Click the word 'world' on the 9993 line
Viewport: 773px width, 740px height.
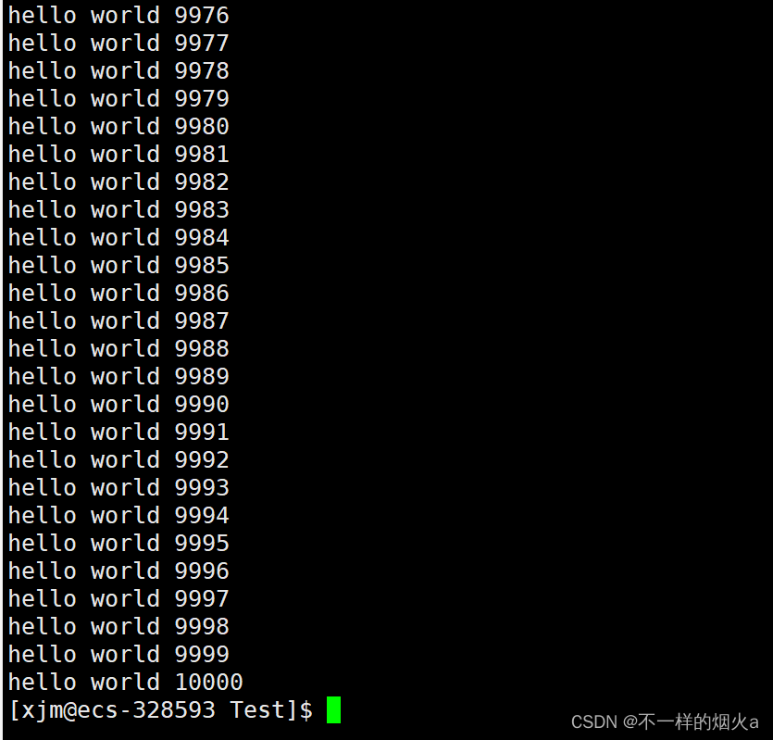[x=126, y=488]
